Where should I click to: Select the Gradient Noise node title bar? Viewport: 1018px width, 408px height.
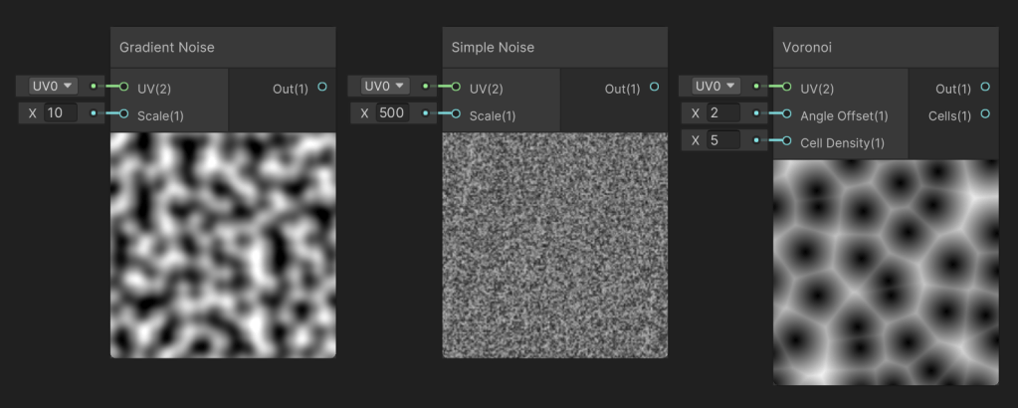pos(223,47)
